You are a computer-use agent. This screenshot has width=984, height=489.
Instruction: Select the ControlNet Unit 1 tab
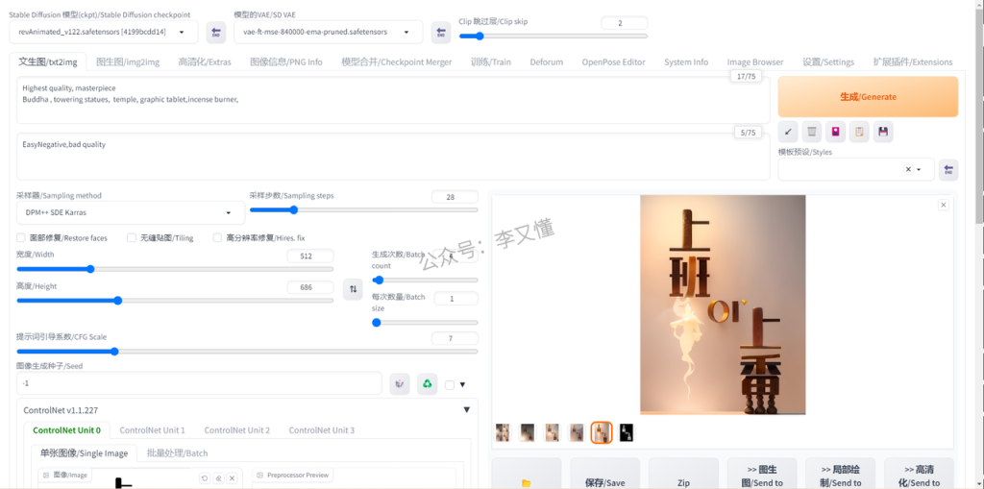tap(152, 430)
